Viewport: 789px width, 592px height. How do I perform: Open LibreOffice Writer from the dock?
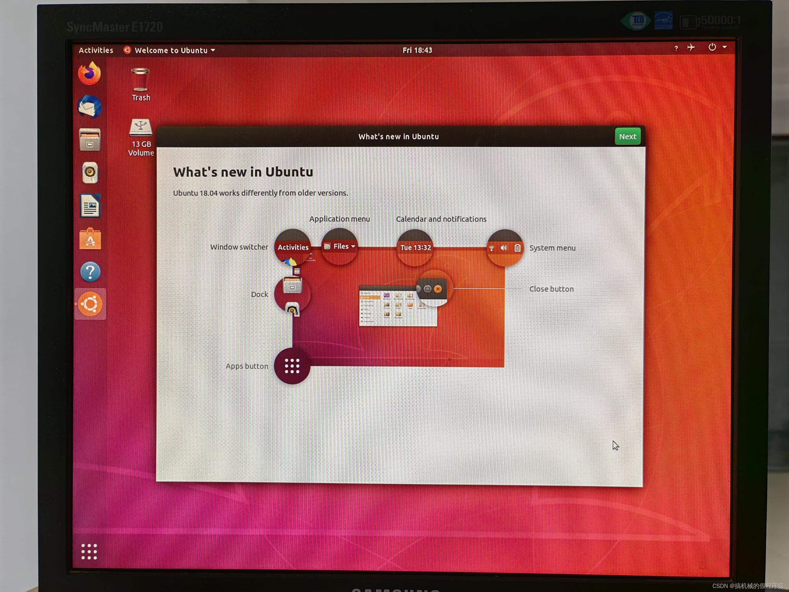click(x=90, y=206)
